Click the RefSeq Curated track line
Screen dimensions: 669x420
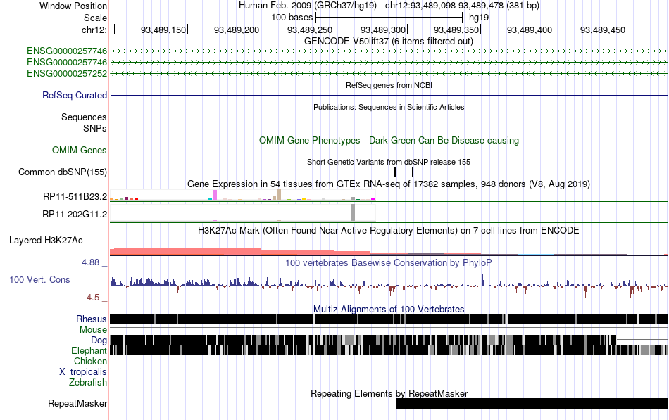click(389, 95)
